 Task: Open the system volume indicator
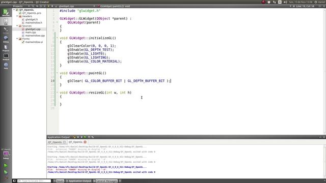coord(285,2)
